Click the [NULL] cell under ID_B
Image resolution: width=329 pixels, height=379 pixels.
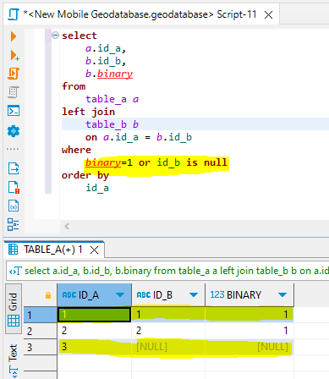point(168,347)
